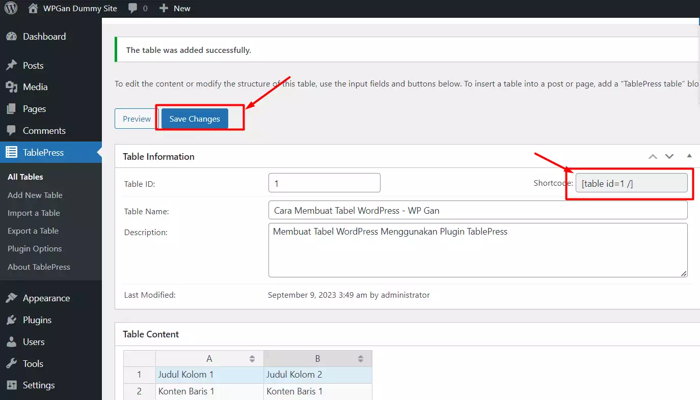Click the Save Changes button
The height and width of the screenshot is (400, 700).
pyautogui.click(x=195, y=119)
